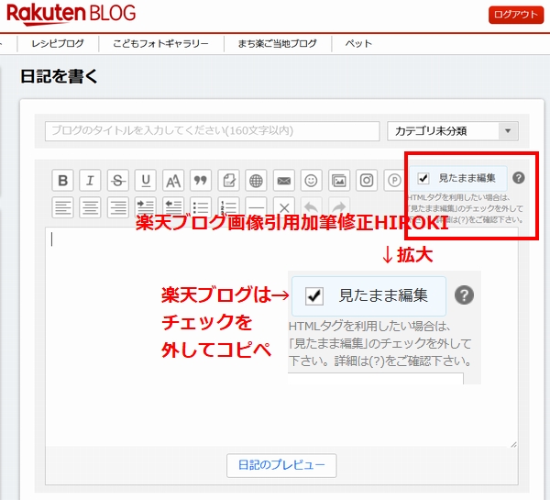Align text left
Viewport: 550px width, 500px height.
[x=62, y=207]
